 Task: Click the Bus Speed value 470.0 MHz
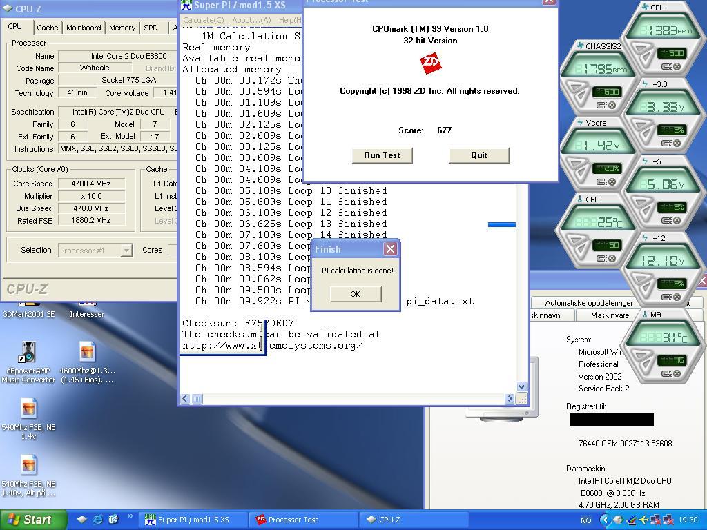point(91,208)
